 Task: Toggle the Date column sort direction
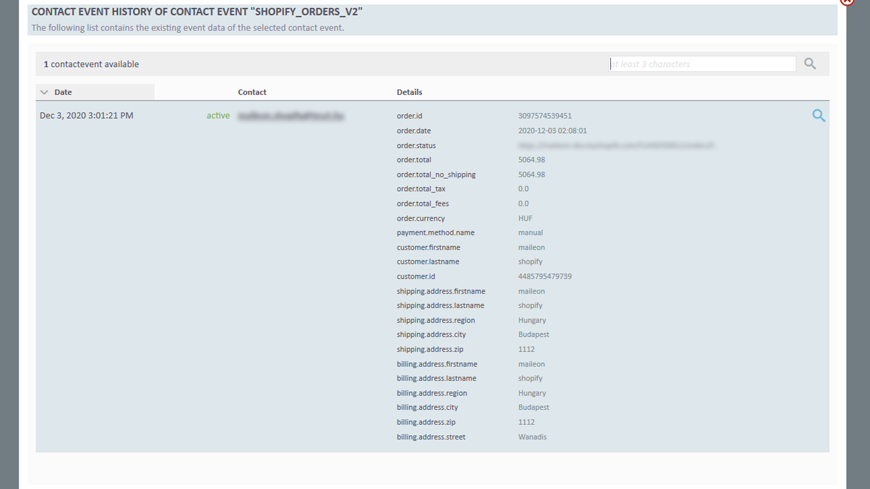click(44, 92)
